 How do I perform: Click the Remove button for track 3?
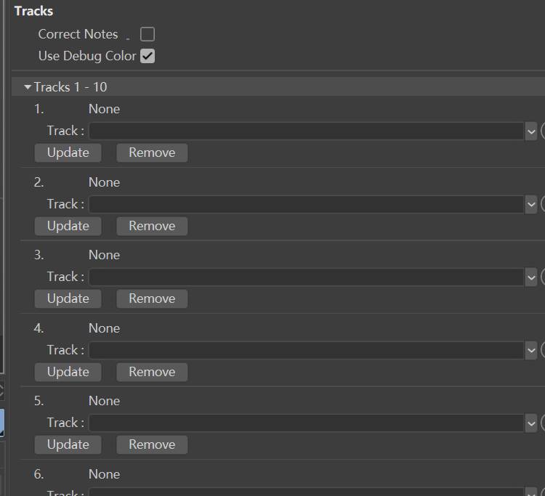[x=152, y=298]
